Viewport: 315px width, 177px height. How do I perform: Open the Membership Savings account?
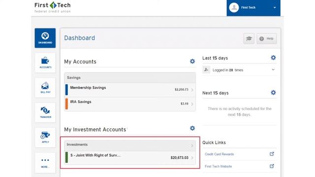click(130, 89)
